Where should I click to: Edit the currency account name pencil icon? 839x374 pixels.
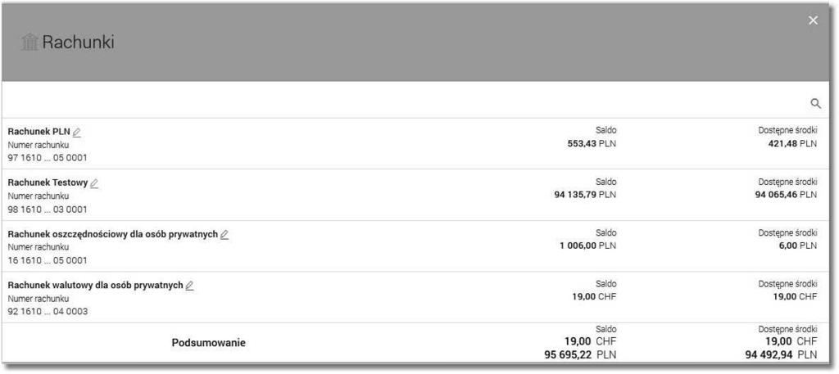(x=189, y=286)
